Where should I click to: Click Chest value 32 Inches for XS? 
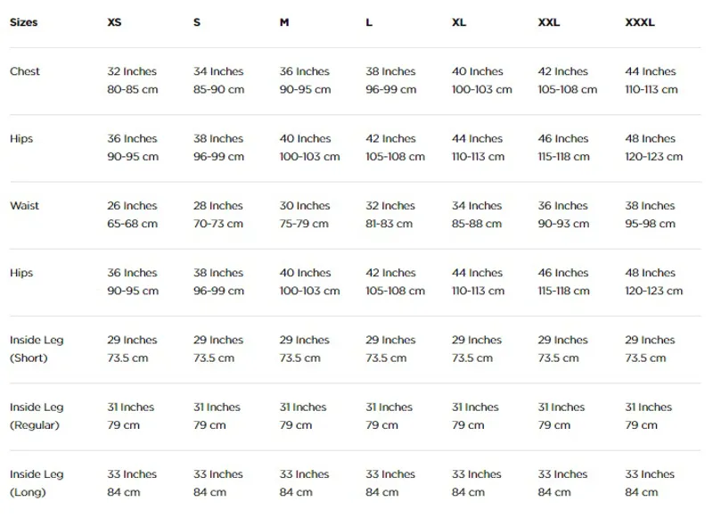coord(132,71)
